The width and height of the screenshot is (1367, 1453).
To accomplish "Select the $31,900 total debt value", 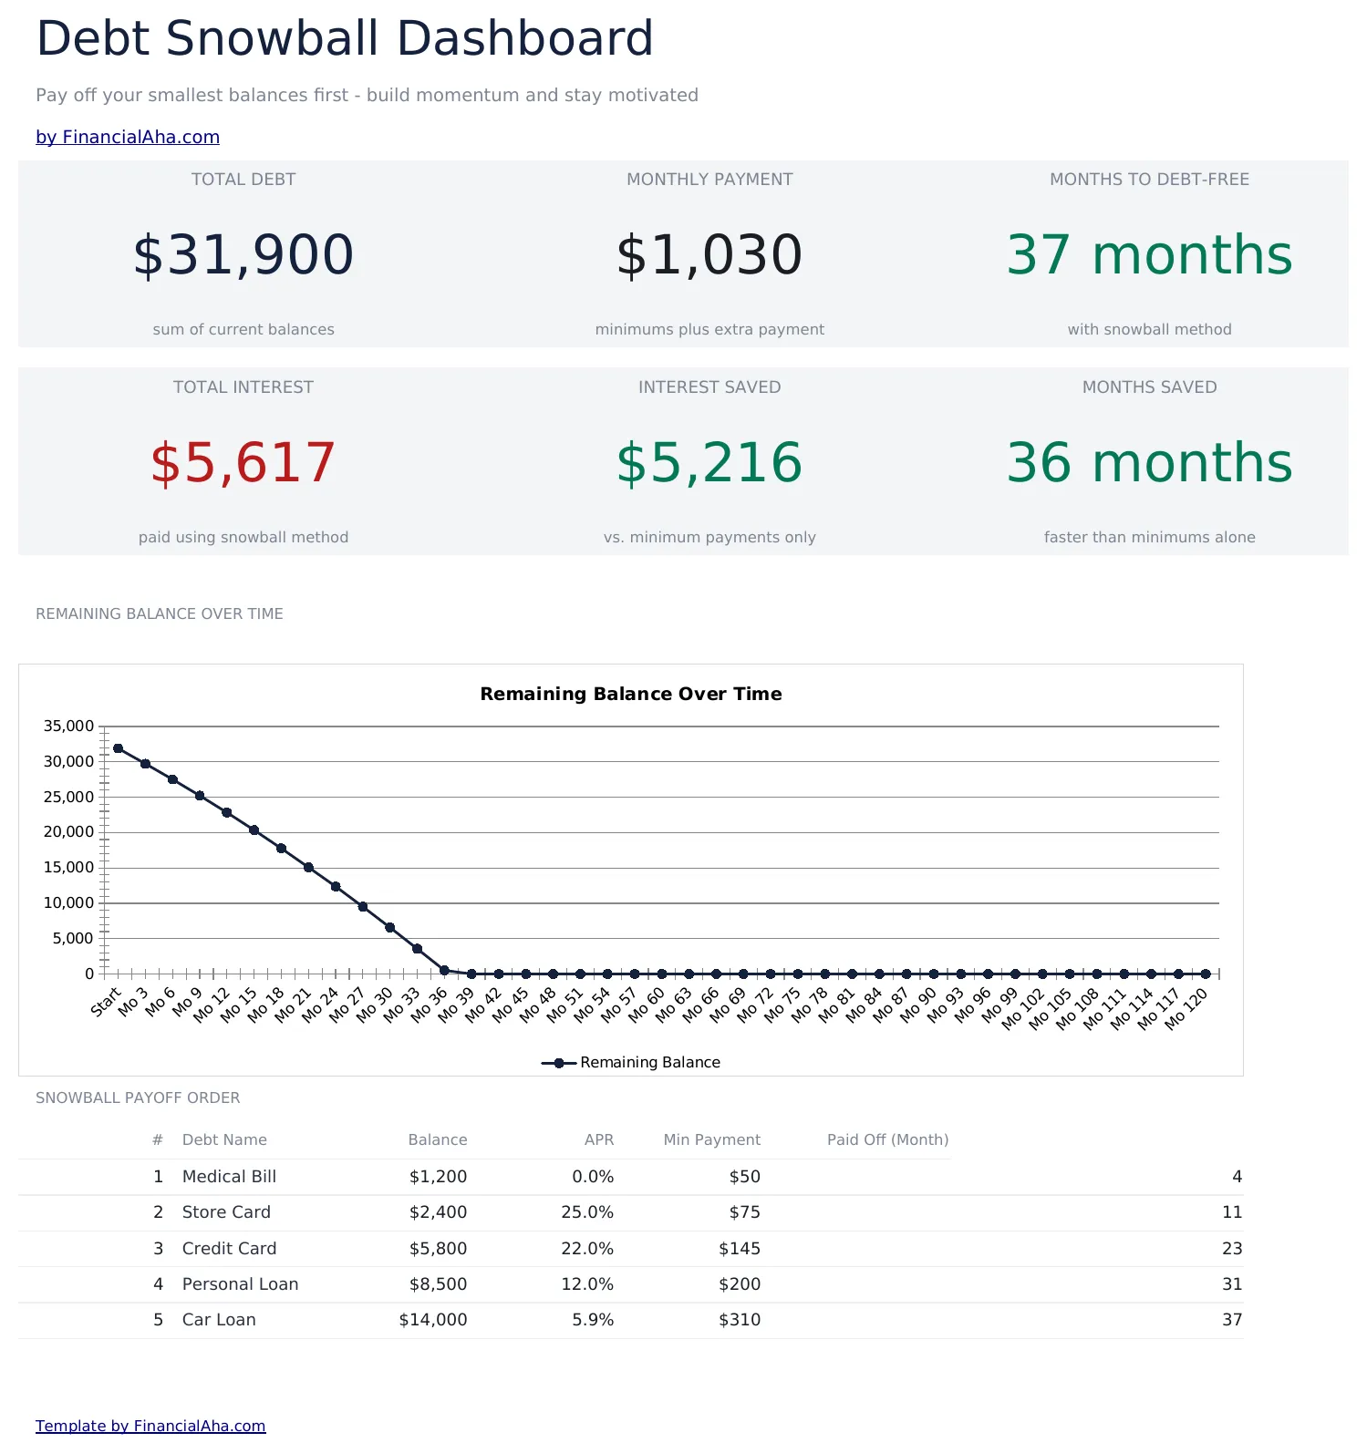I will point(243,254).
